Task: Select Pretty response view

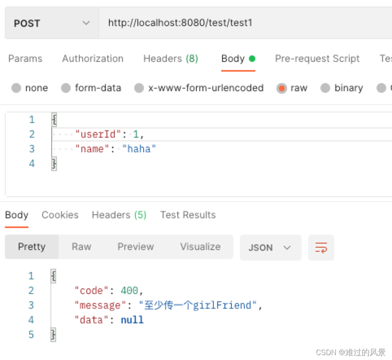Action: click(32, 247)
